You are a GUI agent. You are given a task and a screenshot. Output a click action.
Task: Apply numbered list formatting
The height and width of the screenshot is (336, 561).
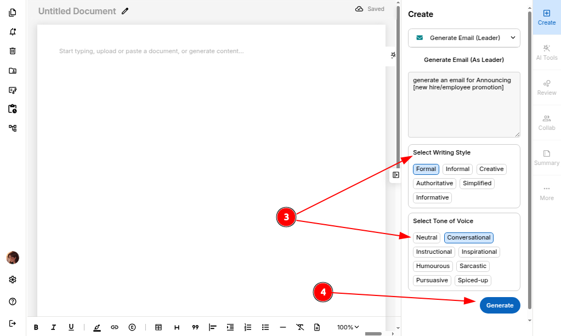(x=248, y=327)
